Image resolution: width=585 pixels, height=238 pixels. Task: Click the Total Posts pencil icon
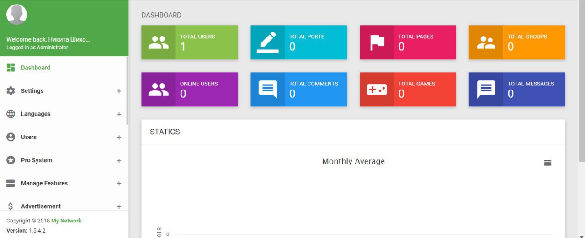[x=268, y=42]
